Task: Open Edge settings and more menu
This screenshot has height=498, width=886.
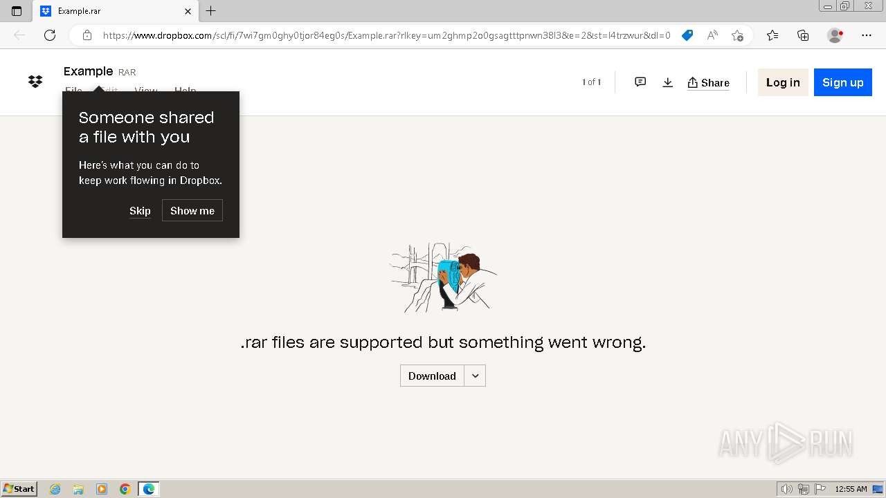Action: (867, 35)
